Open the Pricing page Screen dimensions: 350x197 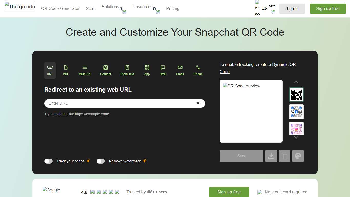tap(172, 8)
